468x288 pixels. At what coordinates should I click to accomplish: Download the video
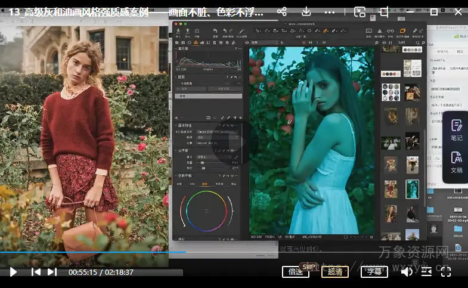click(306, 12)
